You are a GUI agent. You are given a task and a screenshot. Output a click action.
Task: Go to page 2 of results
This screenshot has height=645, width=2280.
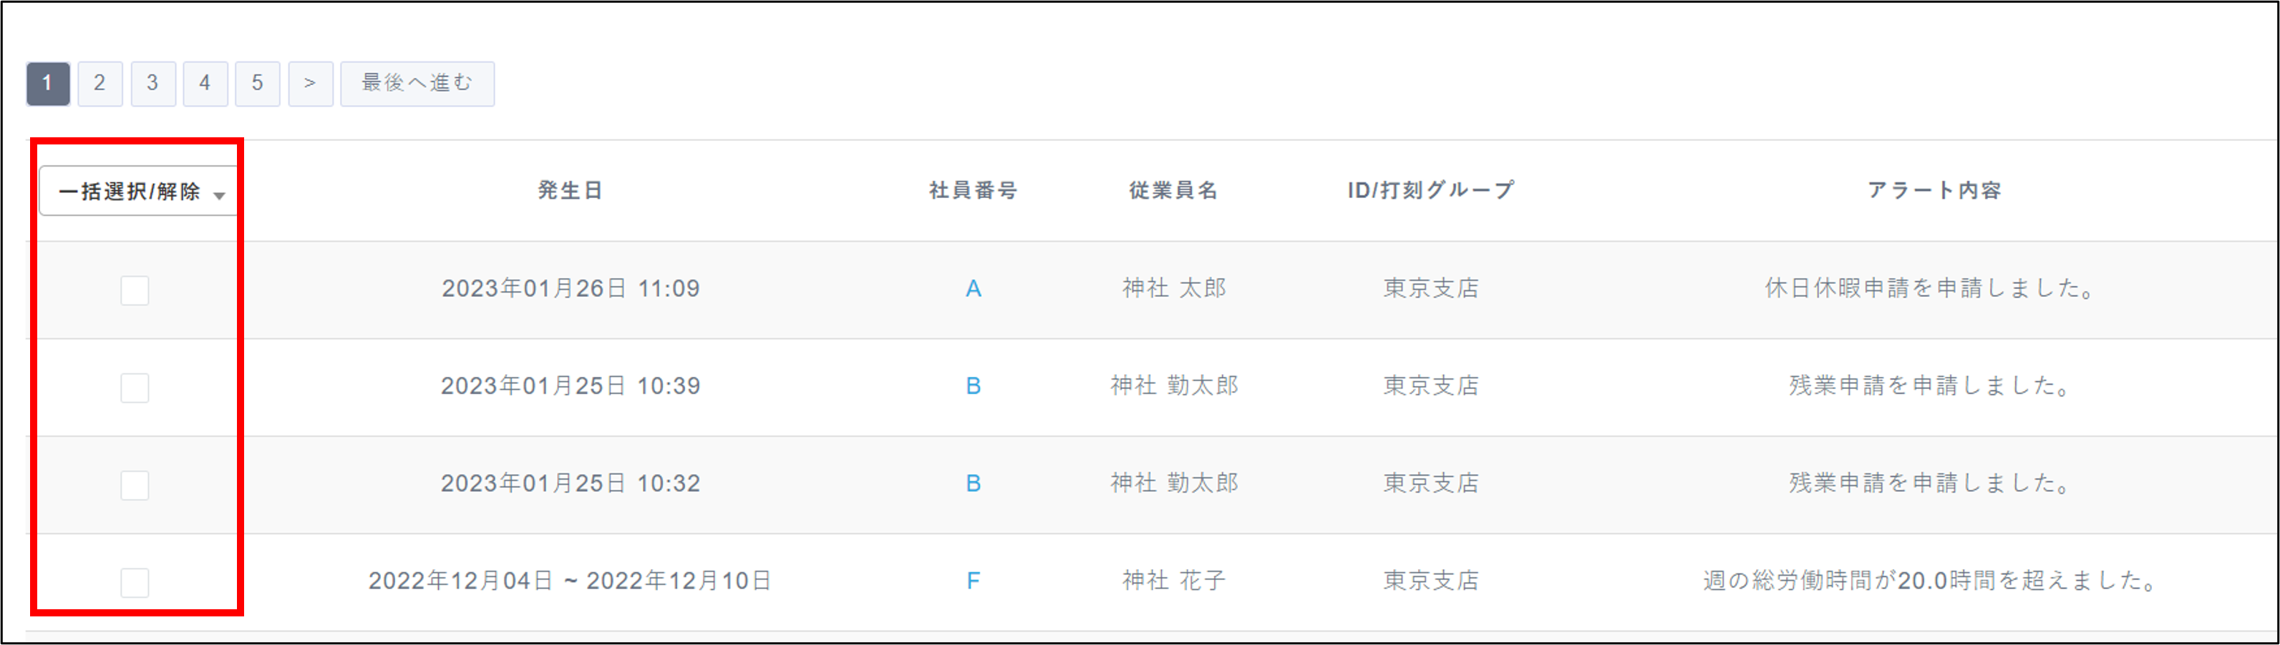[x=100, y=84]
